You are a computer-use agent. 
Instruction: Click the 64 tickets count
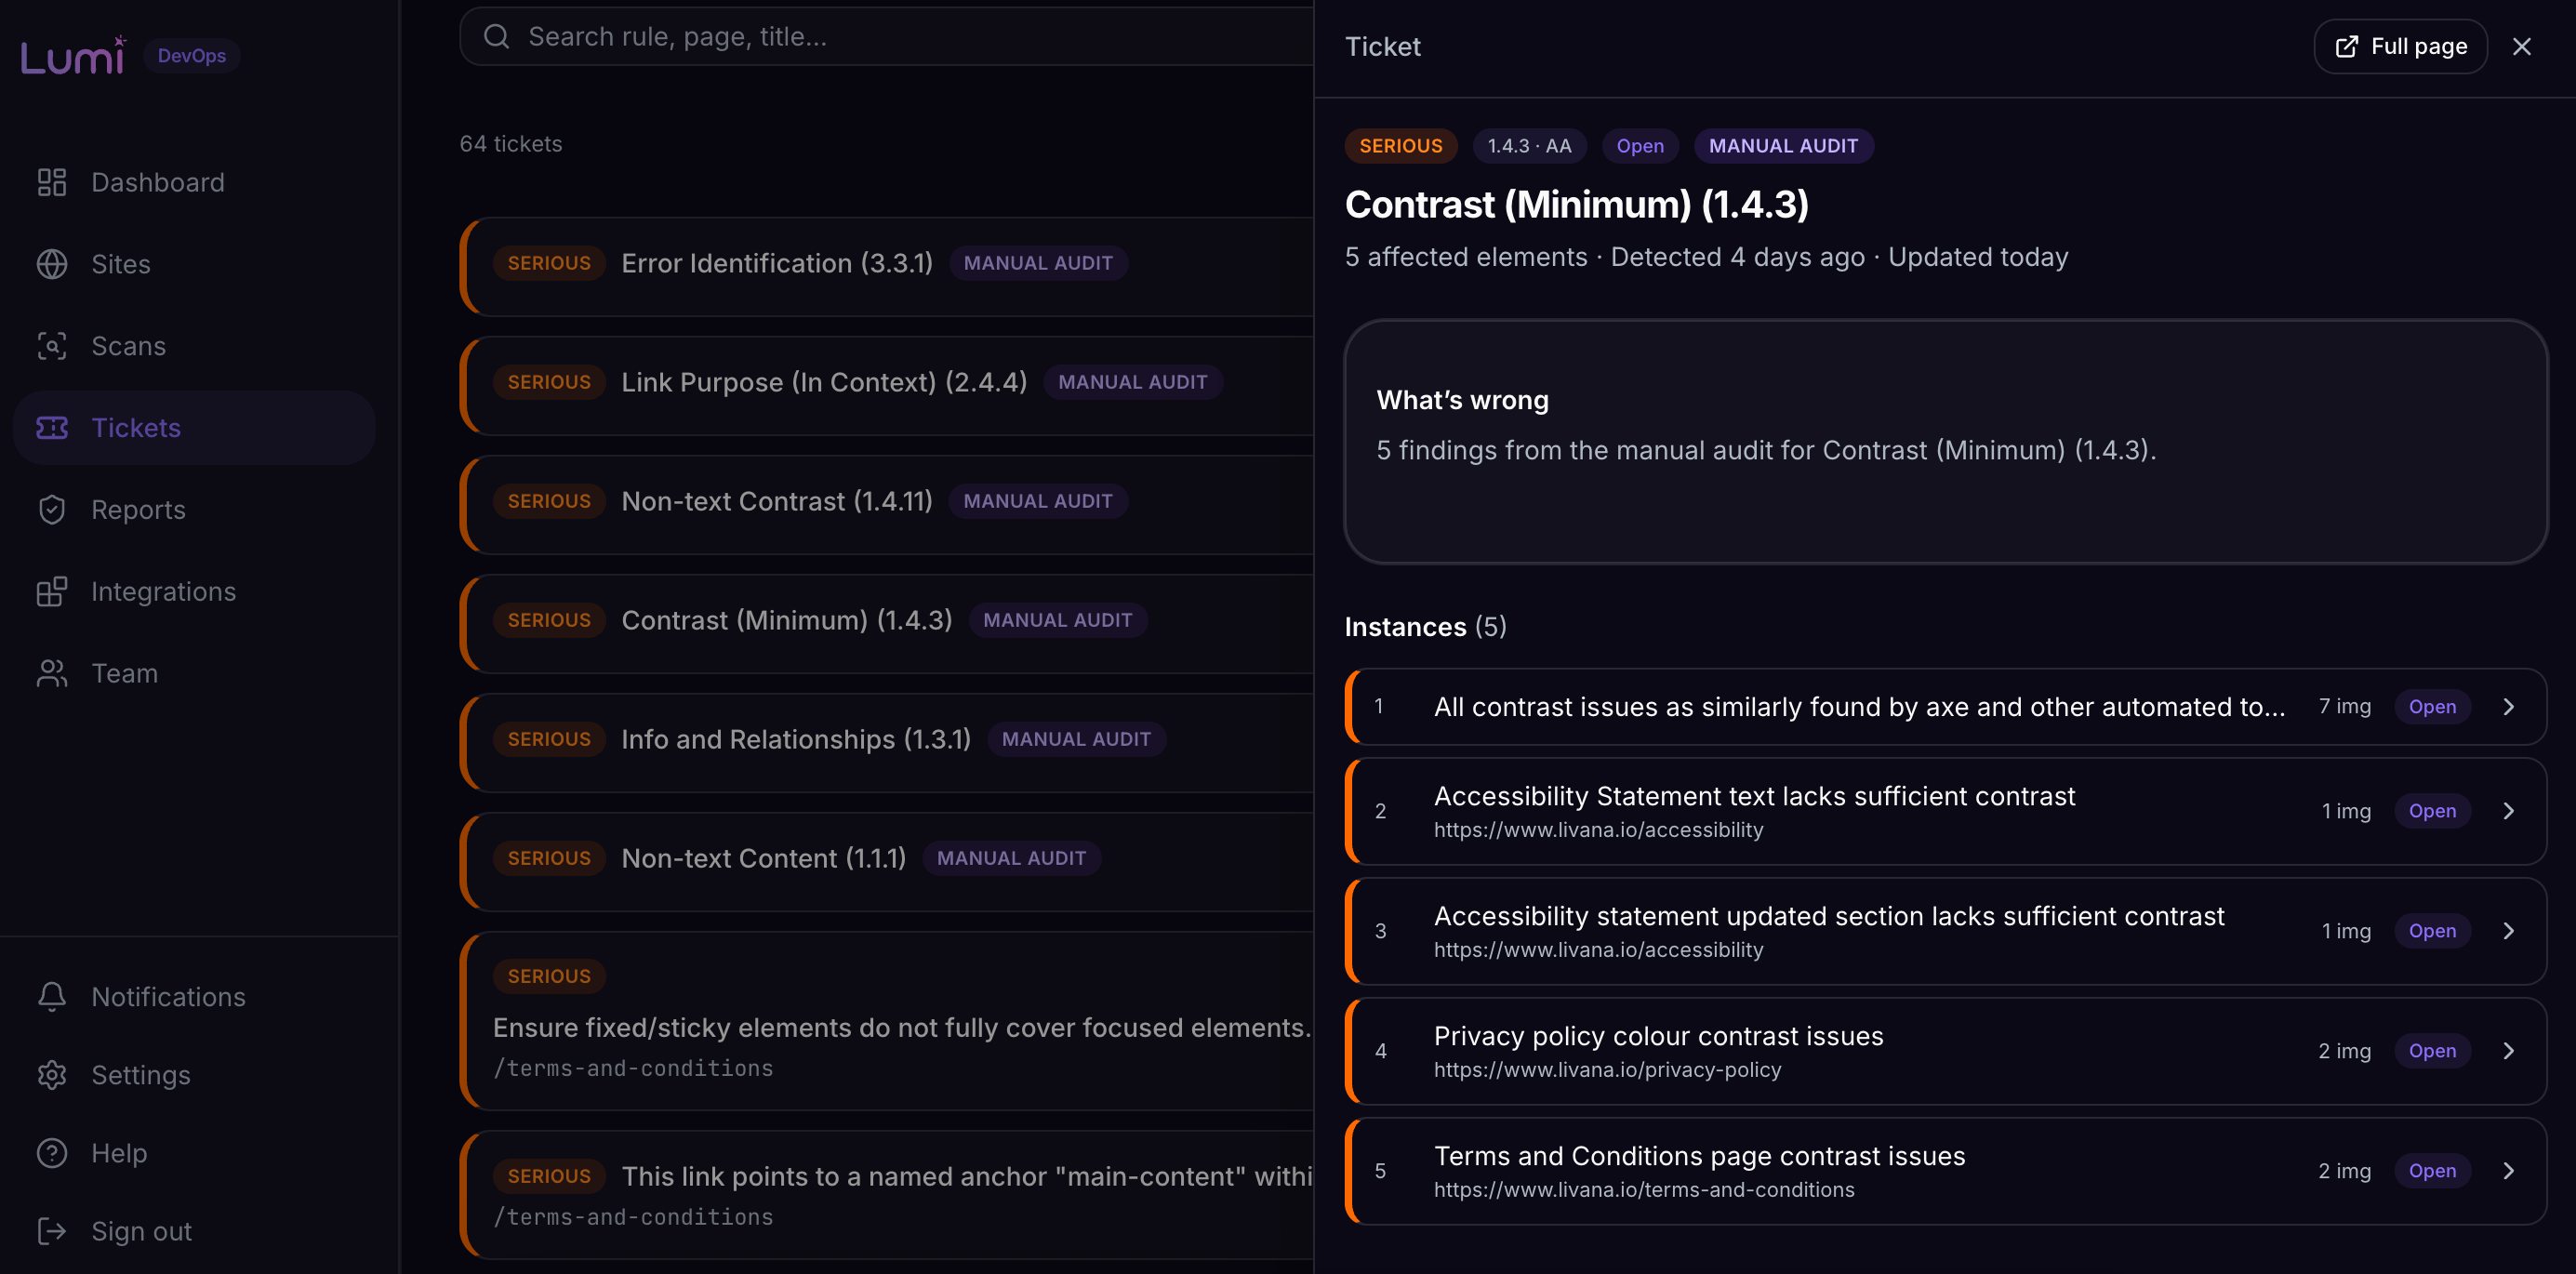pyautogui.click(x=511, y=144)
